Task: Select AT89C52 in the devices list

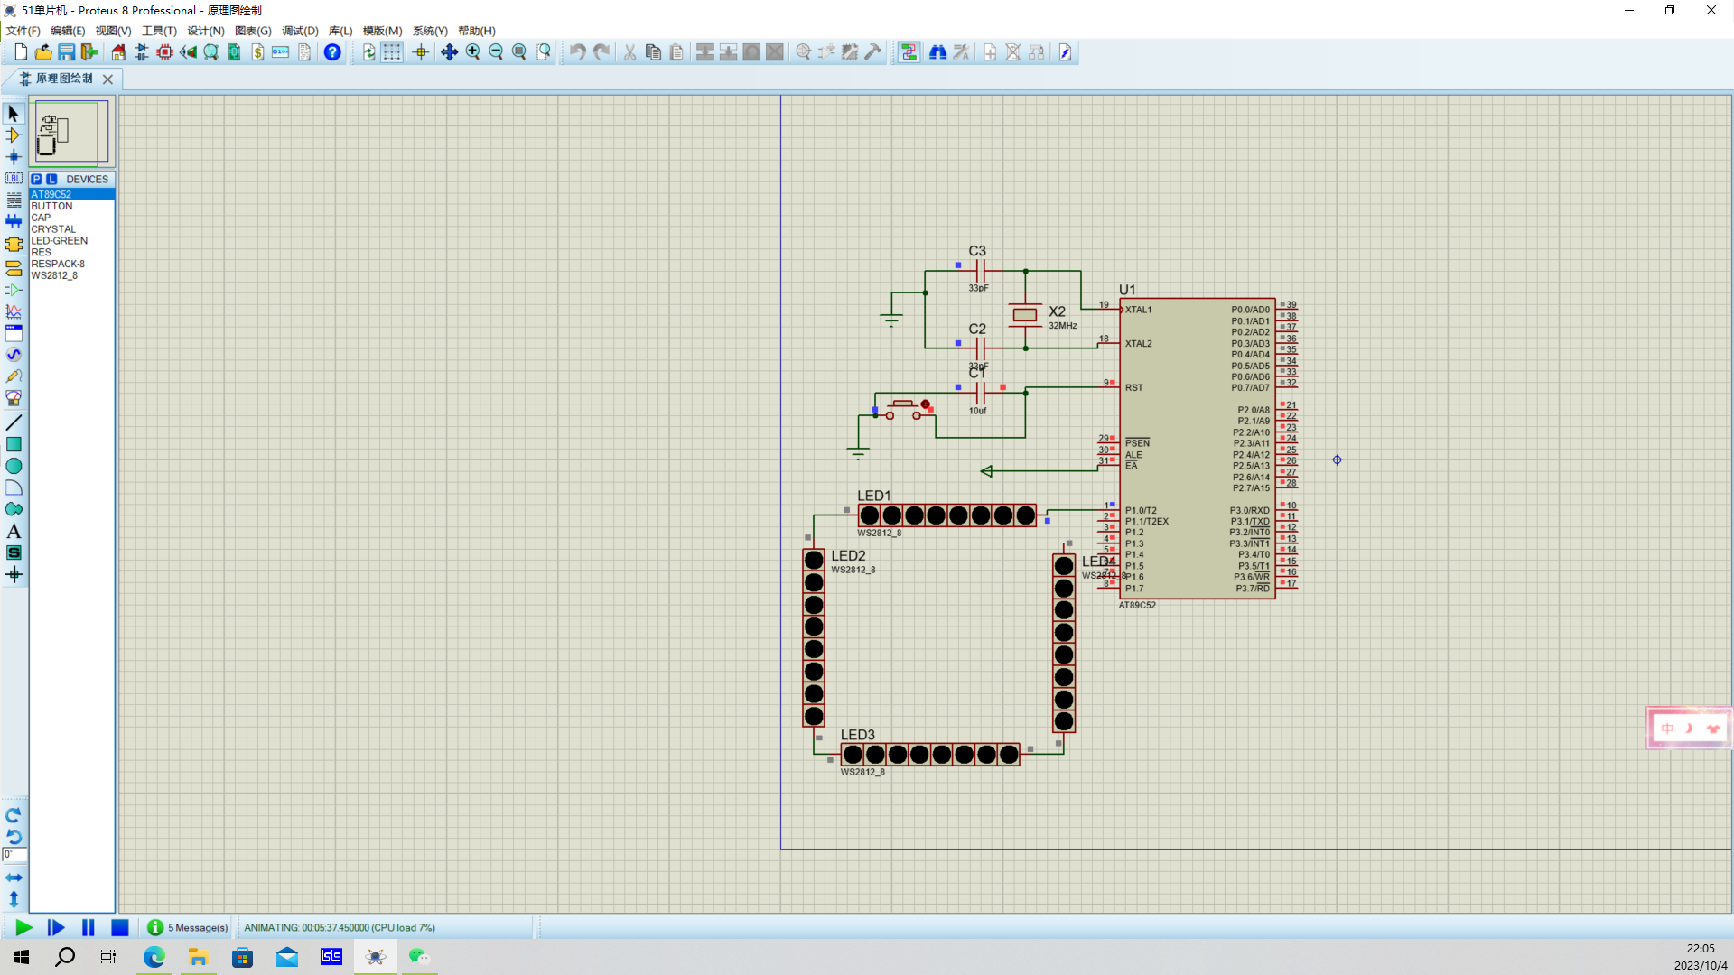Action: click(71, 194)
